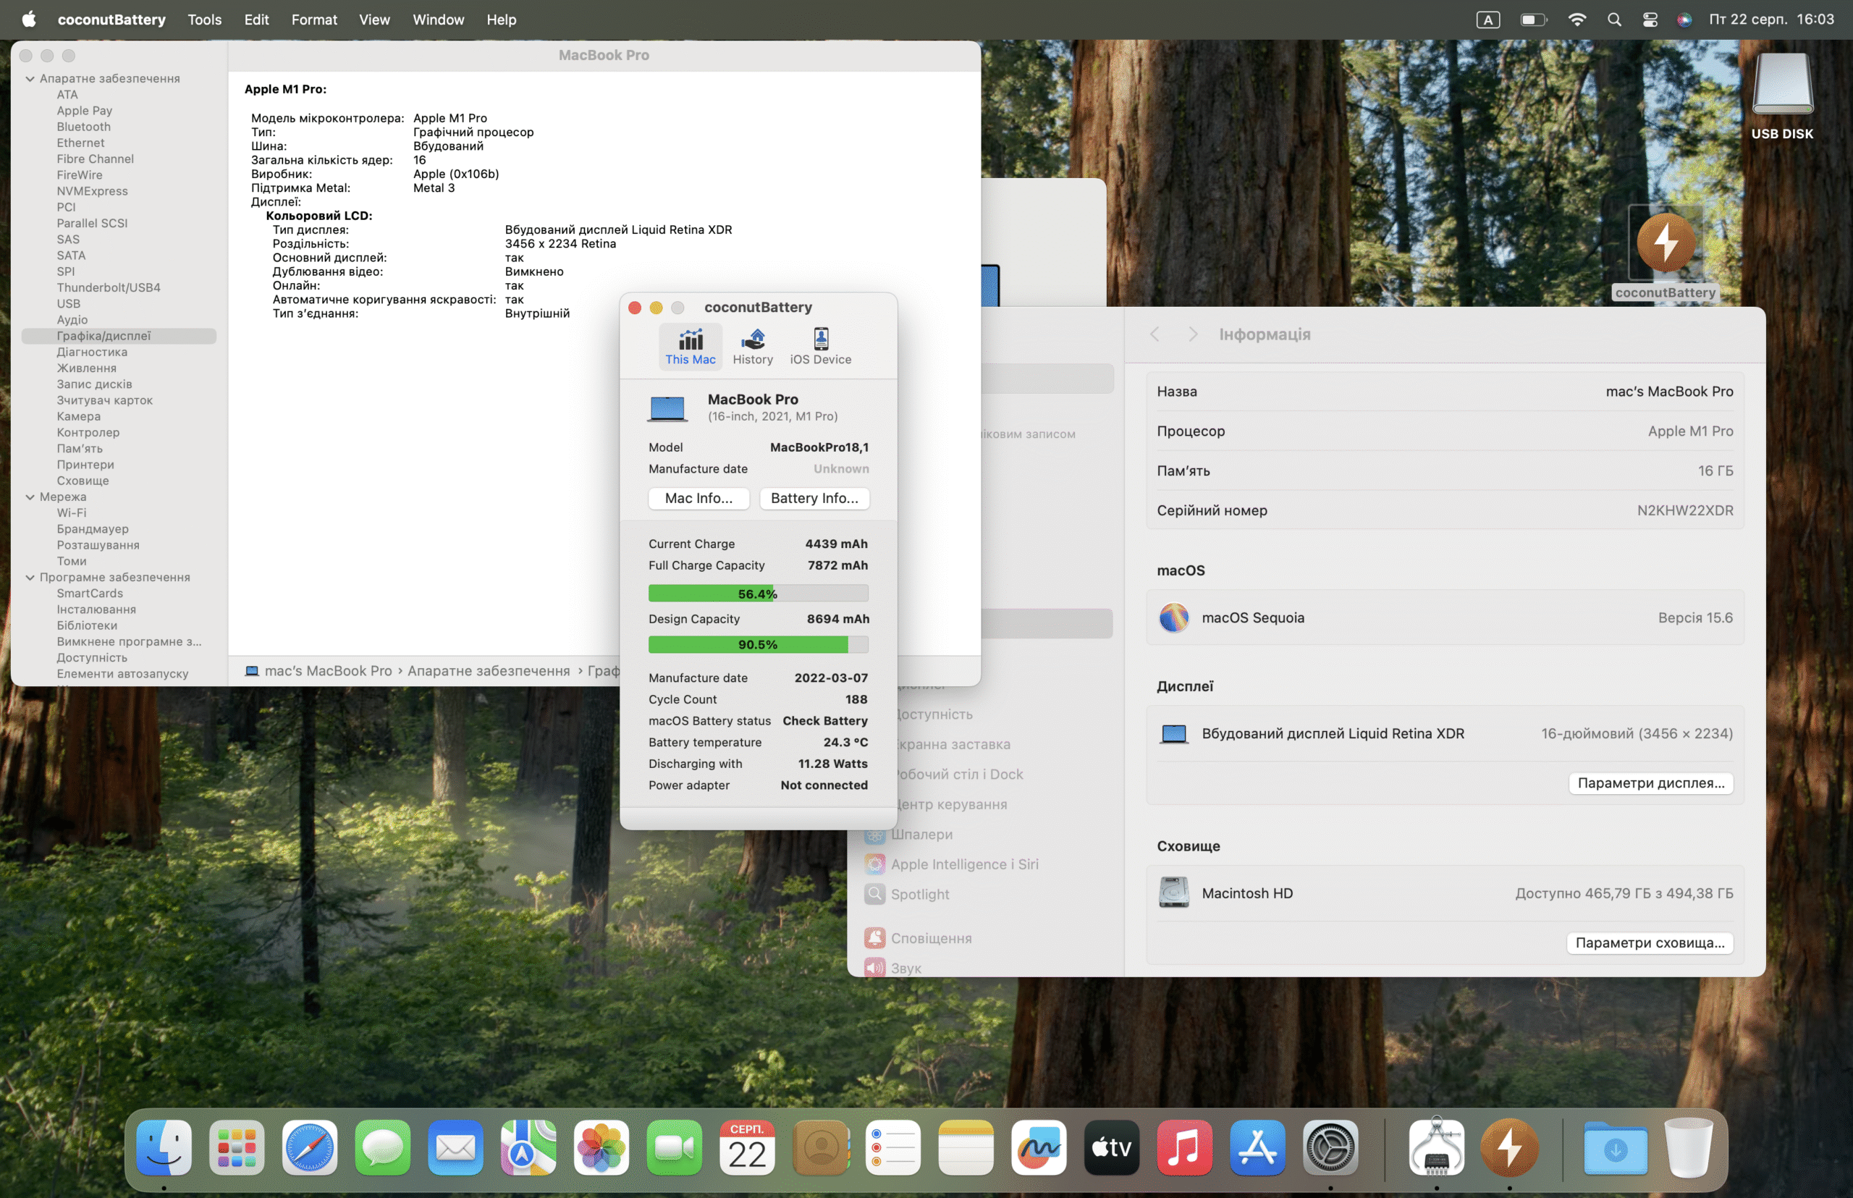
Task: Open the USB DISK desktop drive
Action: tap(1781, 96)
